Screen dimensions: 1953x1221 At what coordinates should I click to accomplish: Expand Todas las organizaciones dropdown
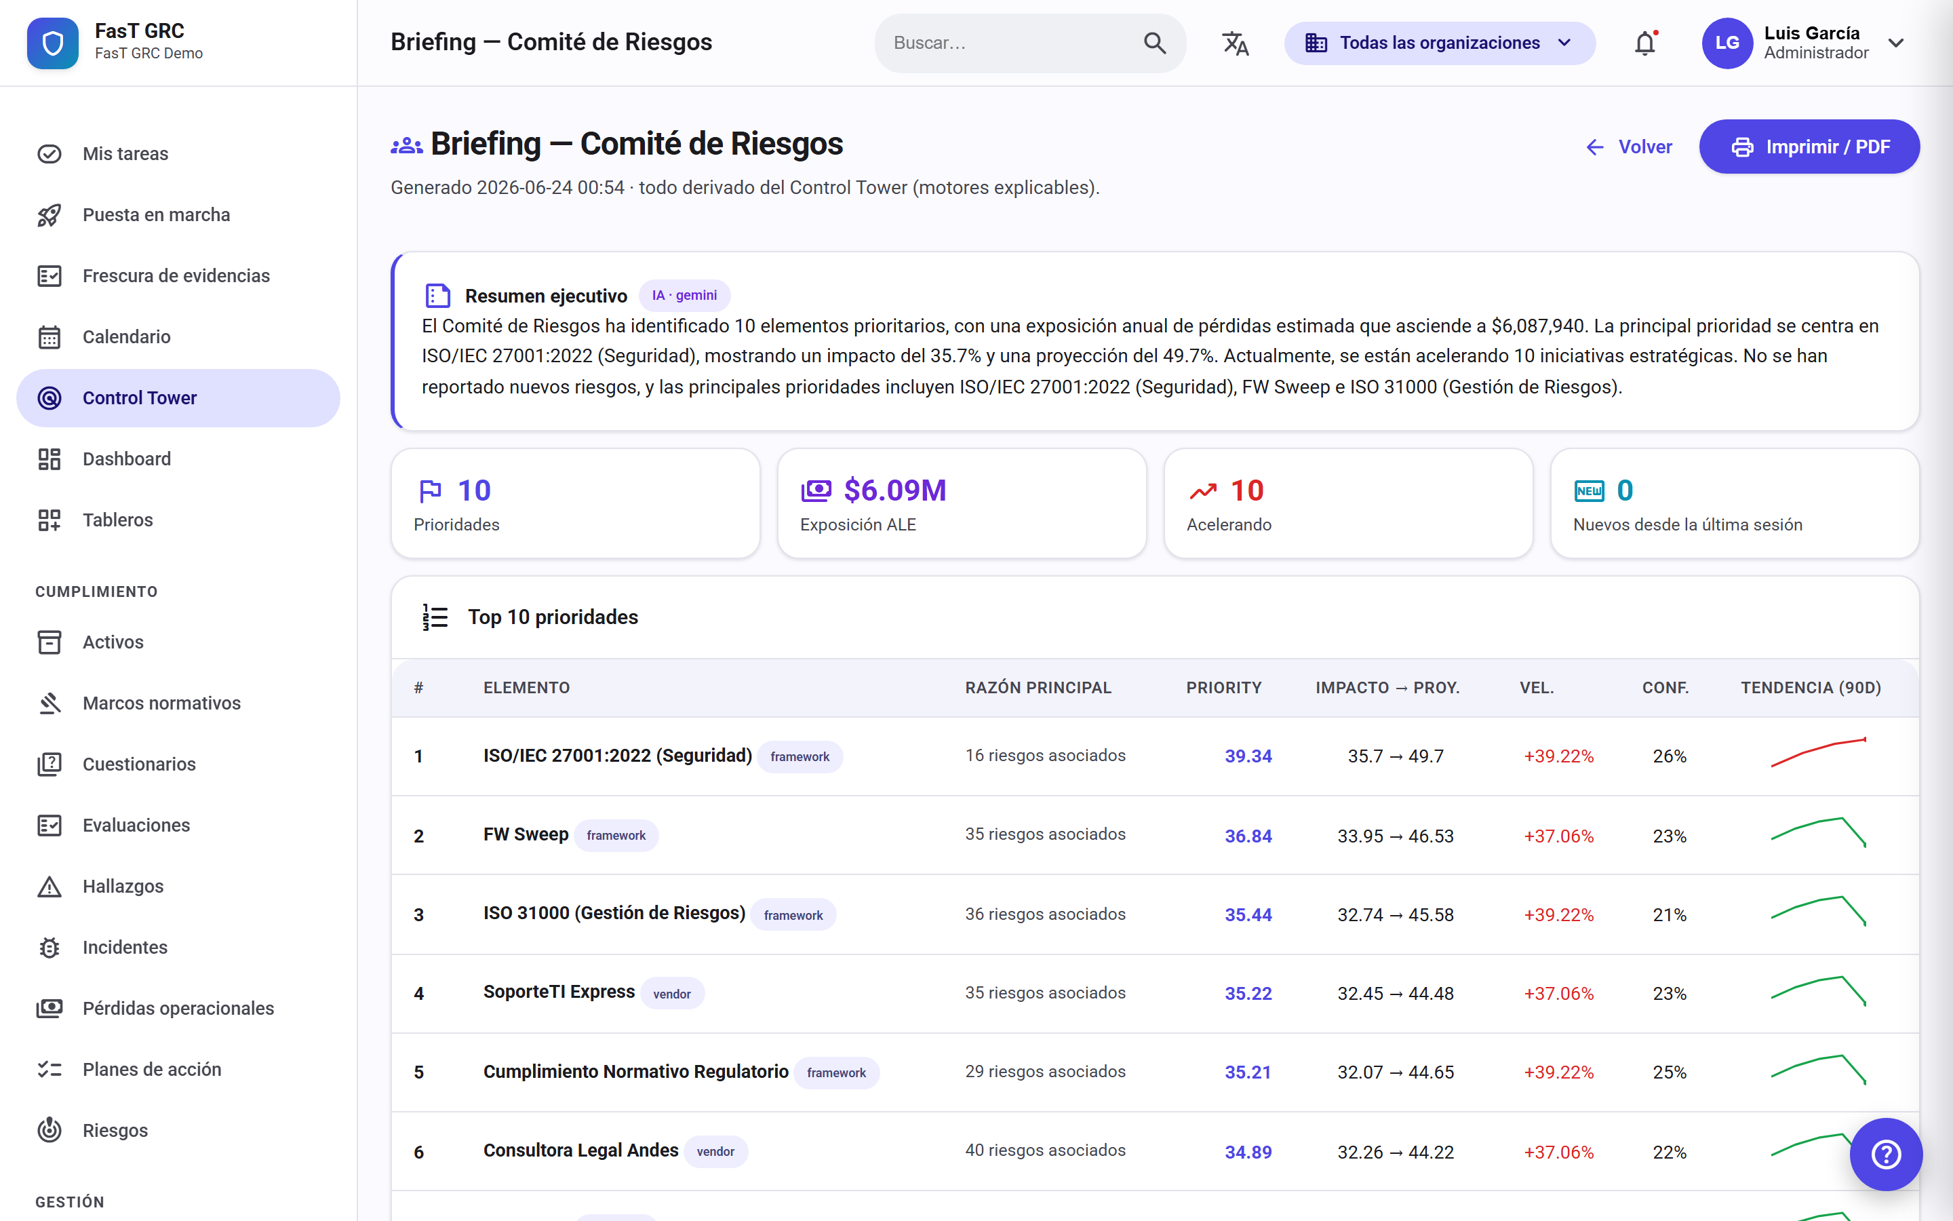1439,43
